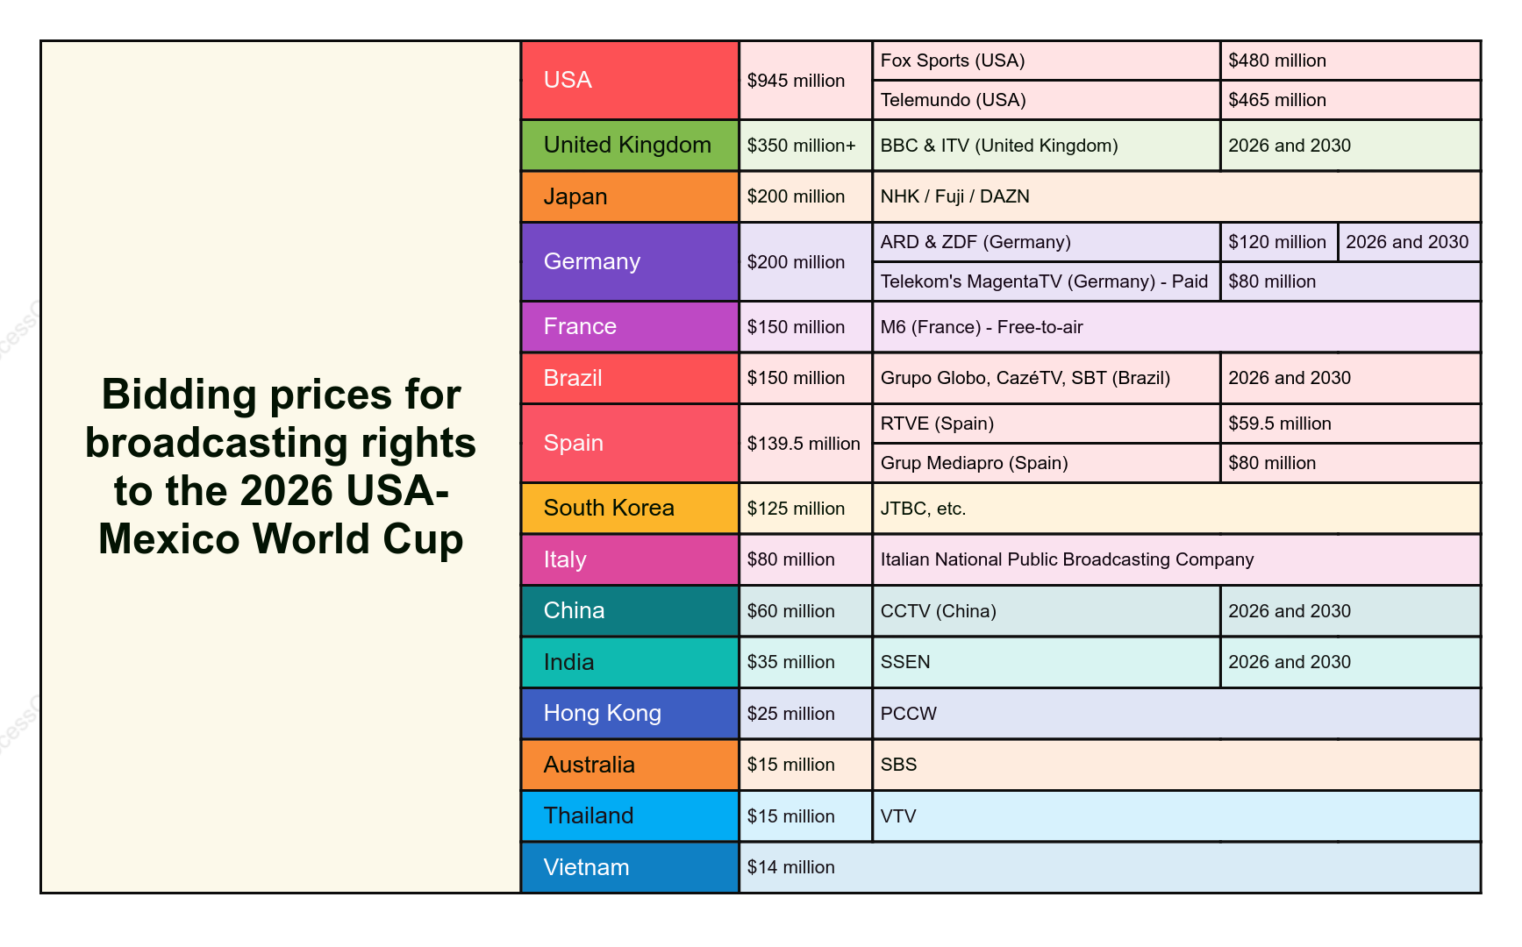The image size is (1522, 947).
Task: Select the Germany country node
Action: pyautogui.click(x=630, y=261)
